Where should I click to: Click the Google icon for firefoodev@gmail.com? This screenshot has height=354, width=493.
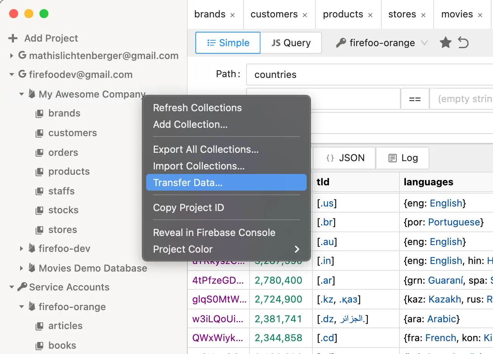coord(22,75)
